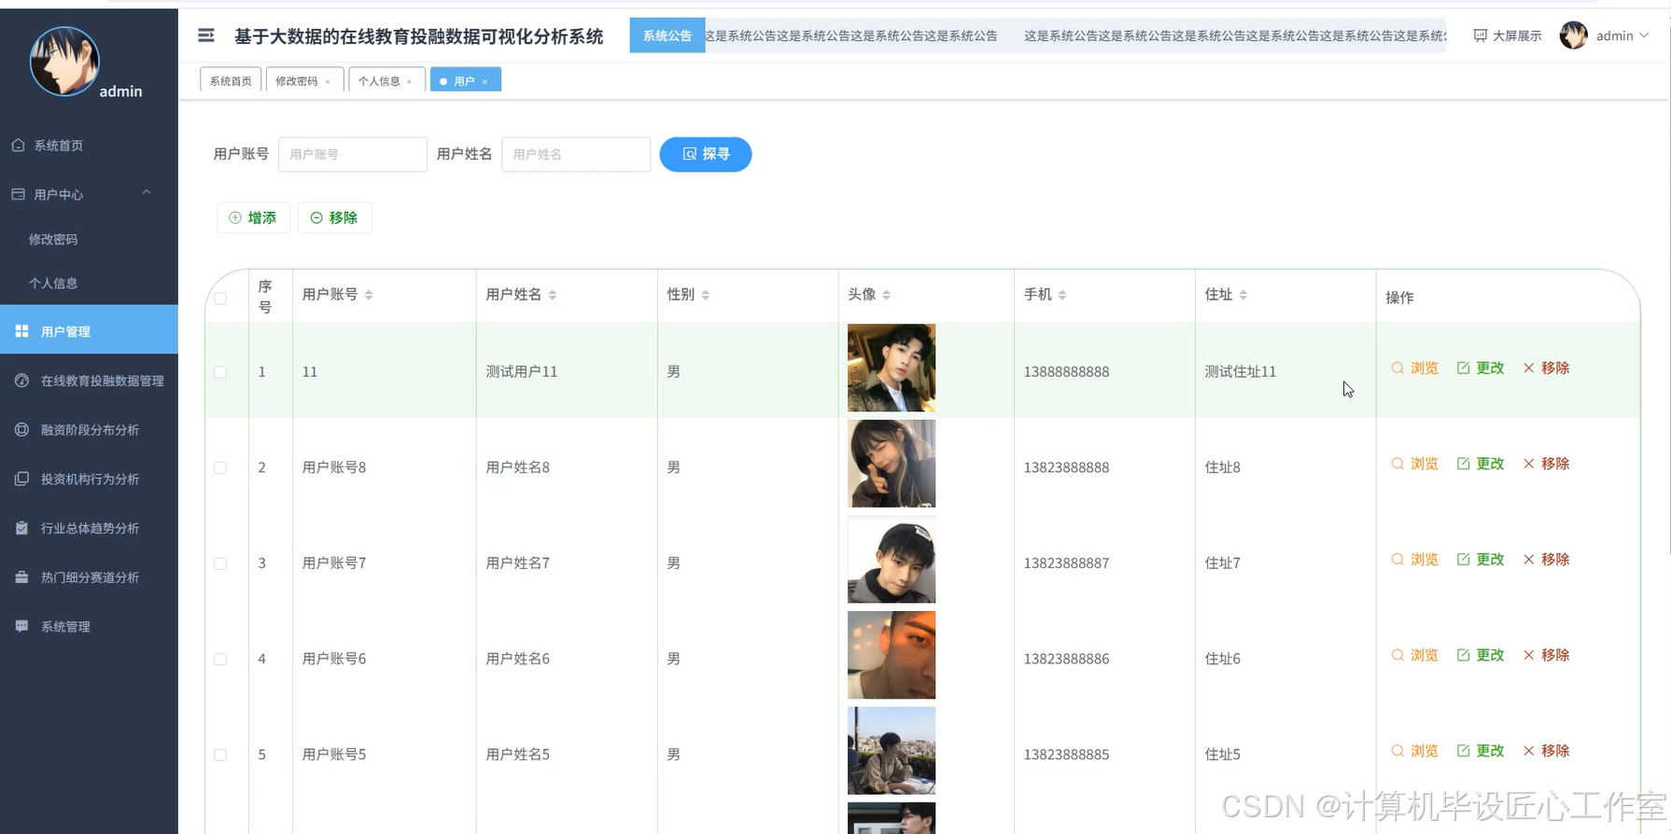Open avatar photo of 用户姓名8
Screen dimensions: 1671x834
click(892, 464)
